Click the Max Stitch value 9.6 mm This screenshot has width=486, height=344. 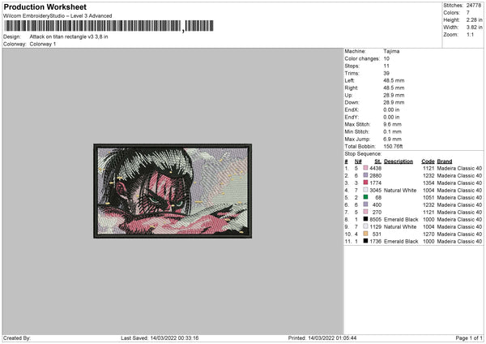pos(392,124)
